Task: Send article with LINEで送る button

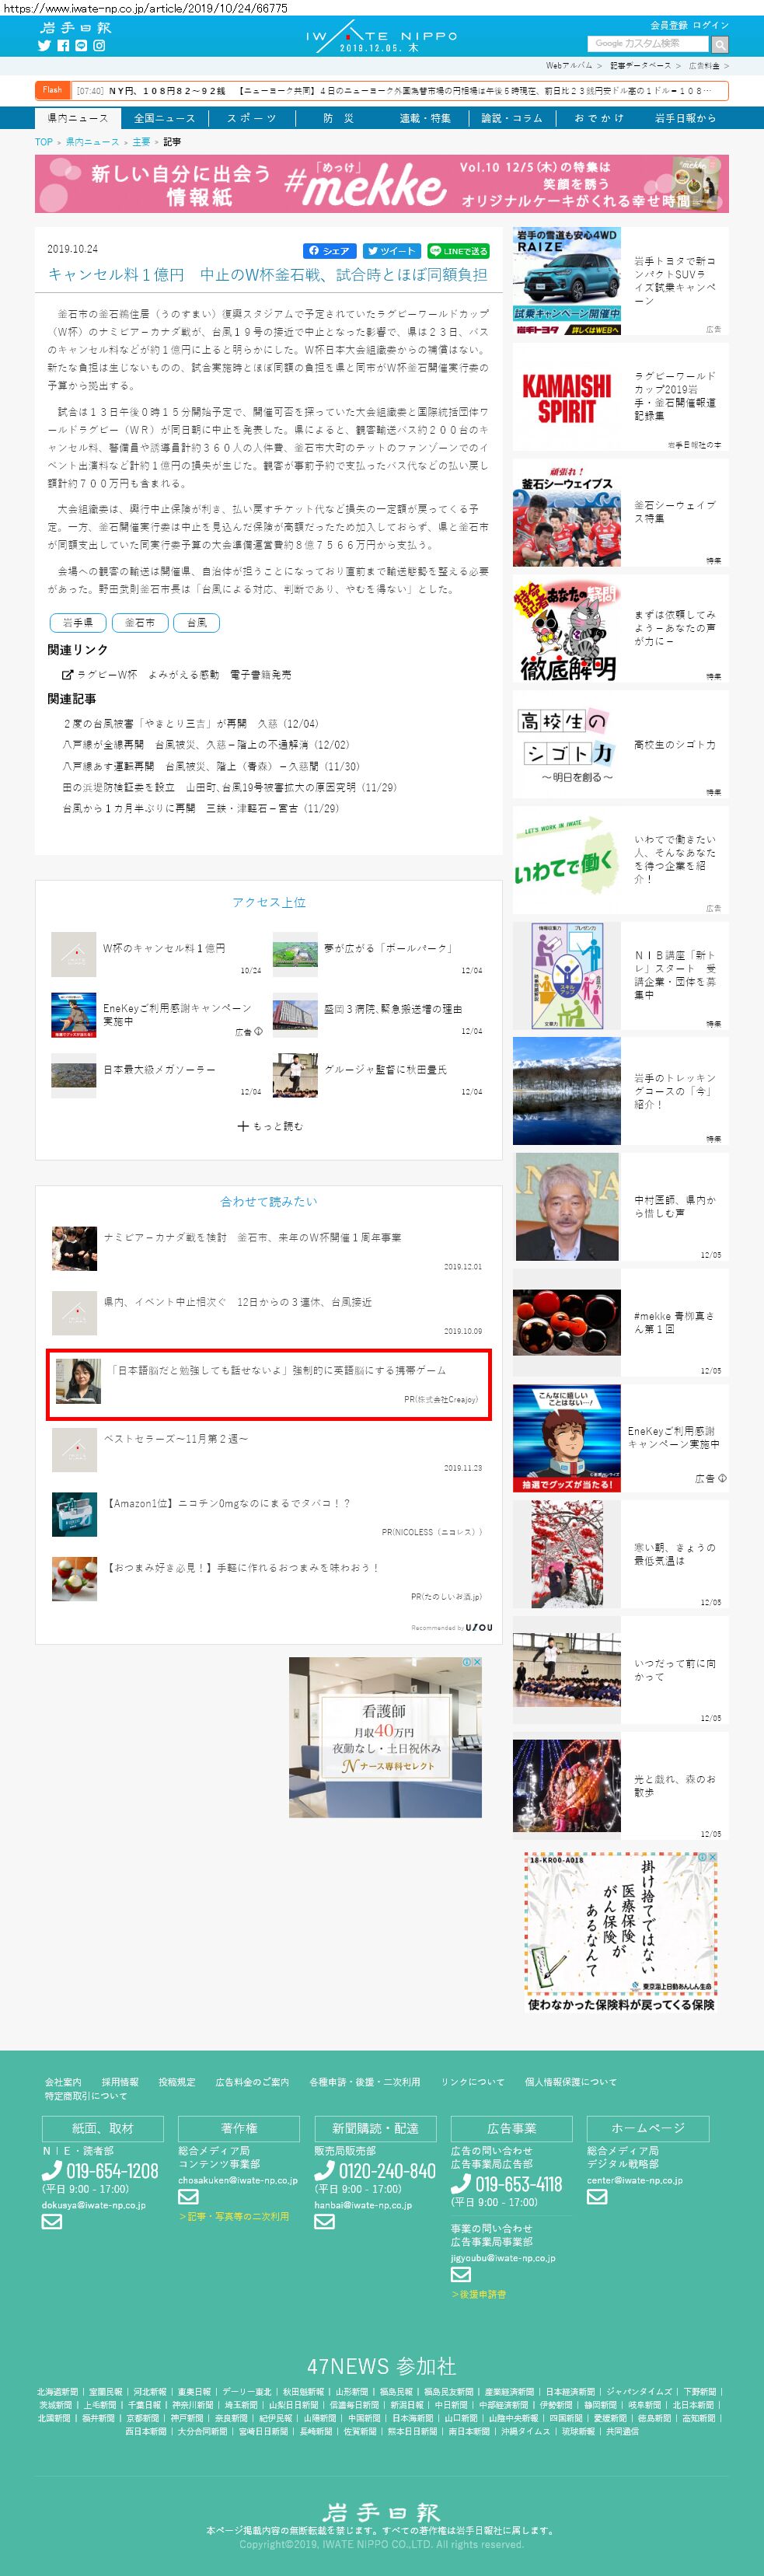Action: tap(458, 251)
